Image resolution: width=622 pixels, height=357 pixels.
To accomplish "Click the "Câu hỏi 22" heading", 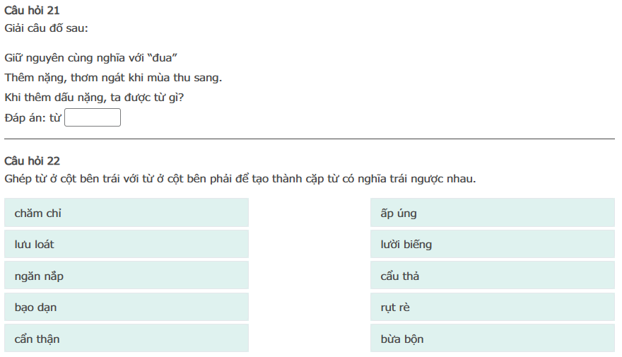I will tap(33, 161).
